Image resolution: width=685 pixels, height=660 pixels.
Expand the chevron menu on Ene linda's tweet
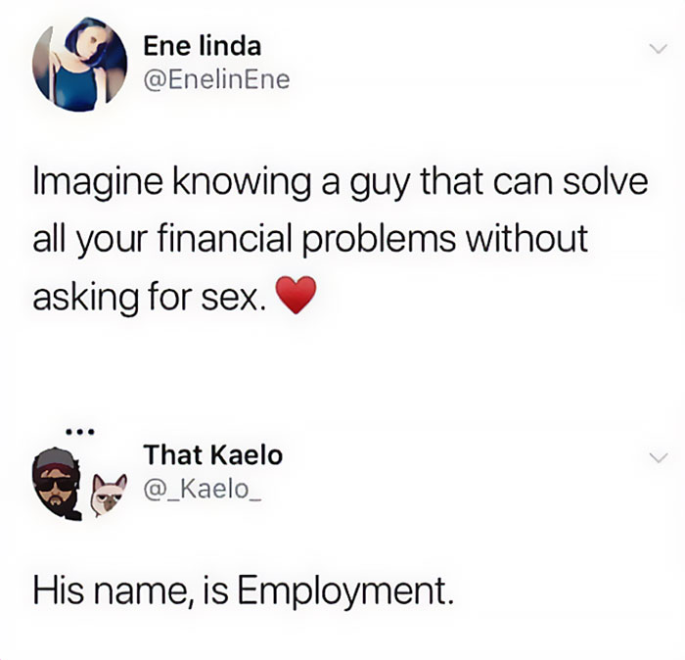[x=659, y=48]
